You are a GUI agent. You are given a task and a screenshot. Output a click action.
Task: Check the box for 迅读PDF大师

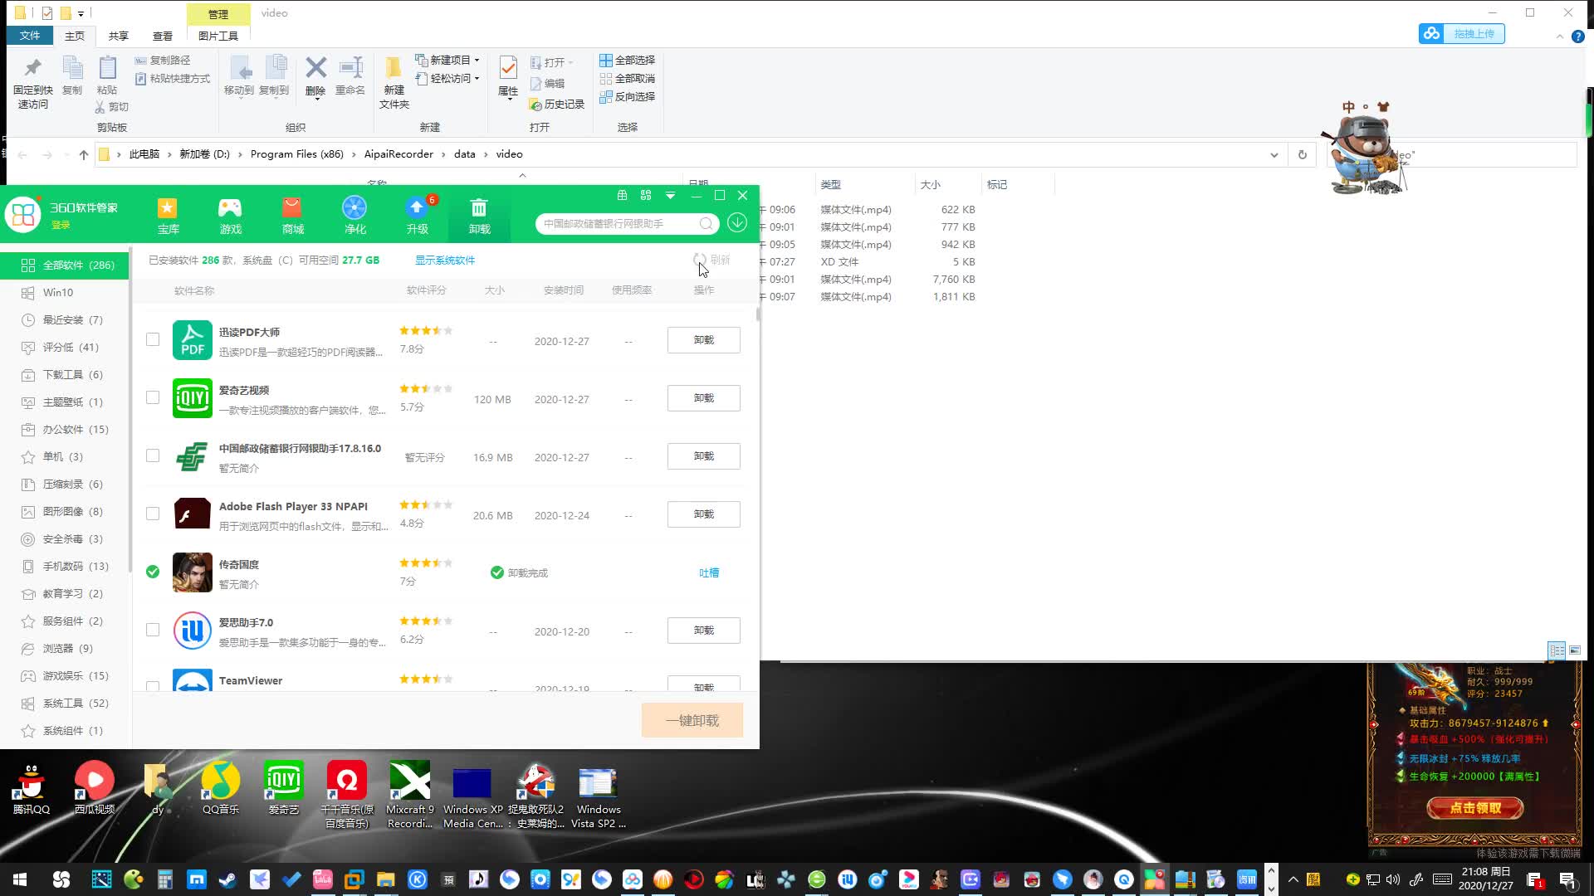pyautogui.click(x=153, y=339)
